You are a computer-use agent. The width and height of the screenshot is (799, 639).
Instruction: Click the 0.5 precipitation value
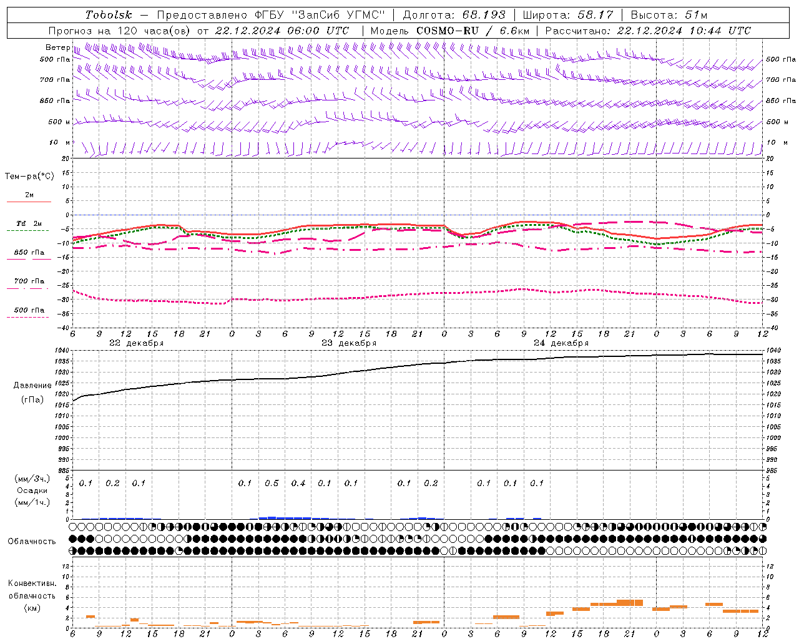click(272, 484)
